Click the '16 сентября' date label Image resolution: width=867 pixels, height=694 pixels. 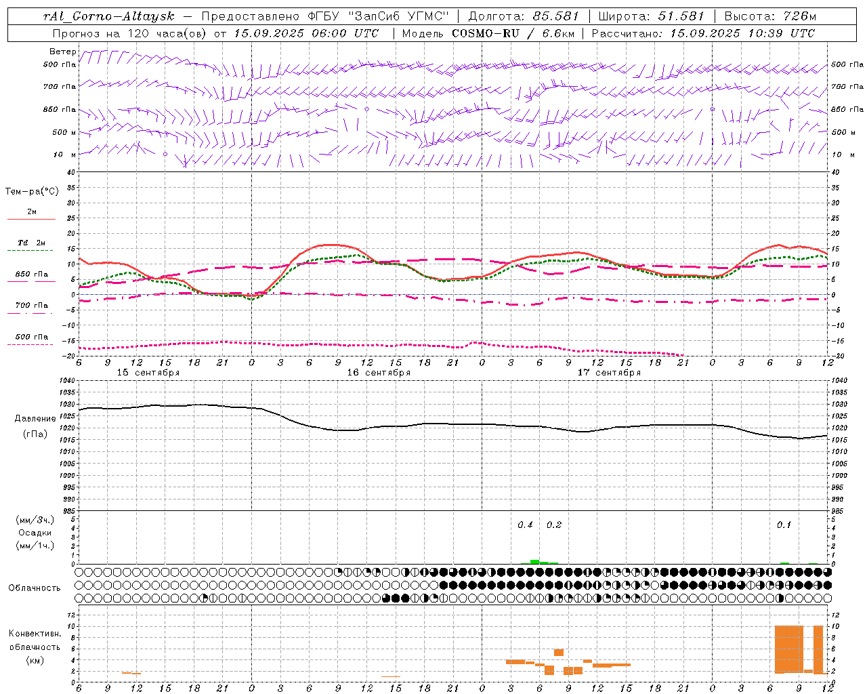[379, 373]
